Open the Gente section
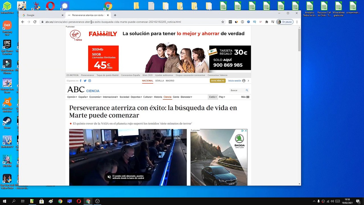The image size is (364, 205). [176, 97]
